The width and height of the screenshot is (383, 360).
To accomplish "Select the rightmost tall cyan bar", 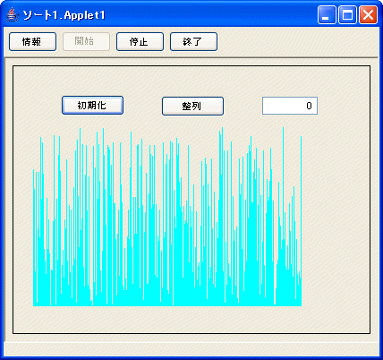I will tap(301, 221).
